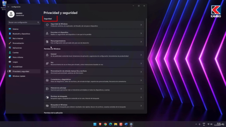The image size is (226, 127).
Task: Open Para programadores settings
Action: (x=94, y=42)
